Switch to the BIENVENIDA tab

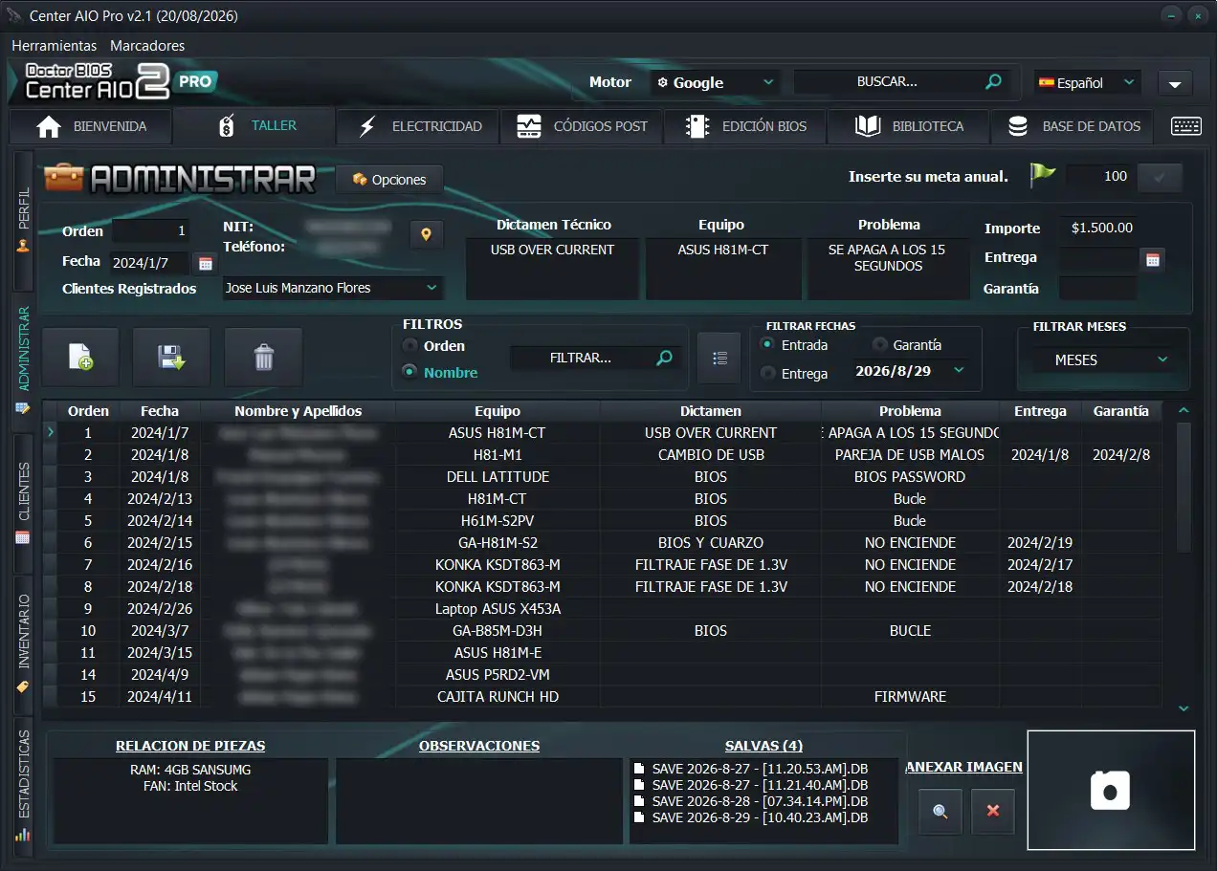(x=92, y=126)
